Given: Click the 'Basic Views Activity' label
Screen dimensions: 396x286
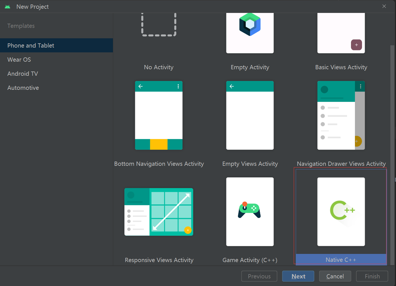Looking at the screenshot, I should click(x=341, y=67).
